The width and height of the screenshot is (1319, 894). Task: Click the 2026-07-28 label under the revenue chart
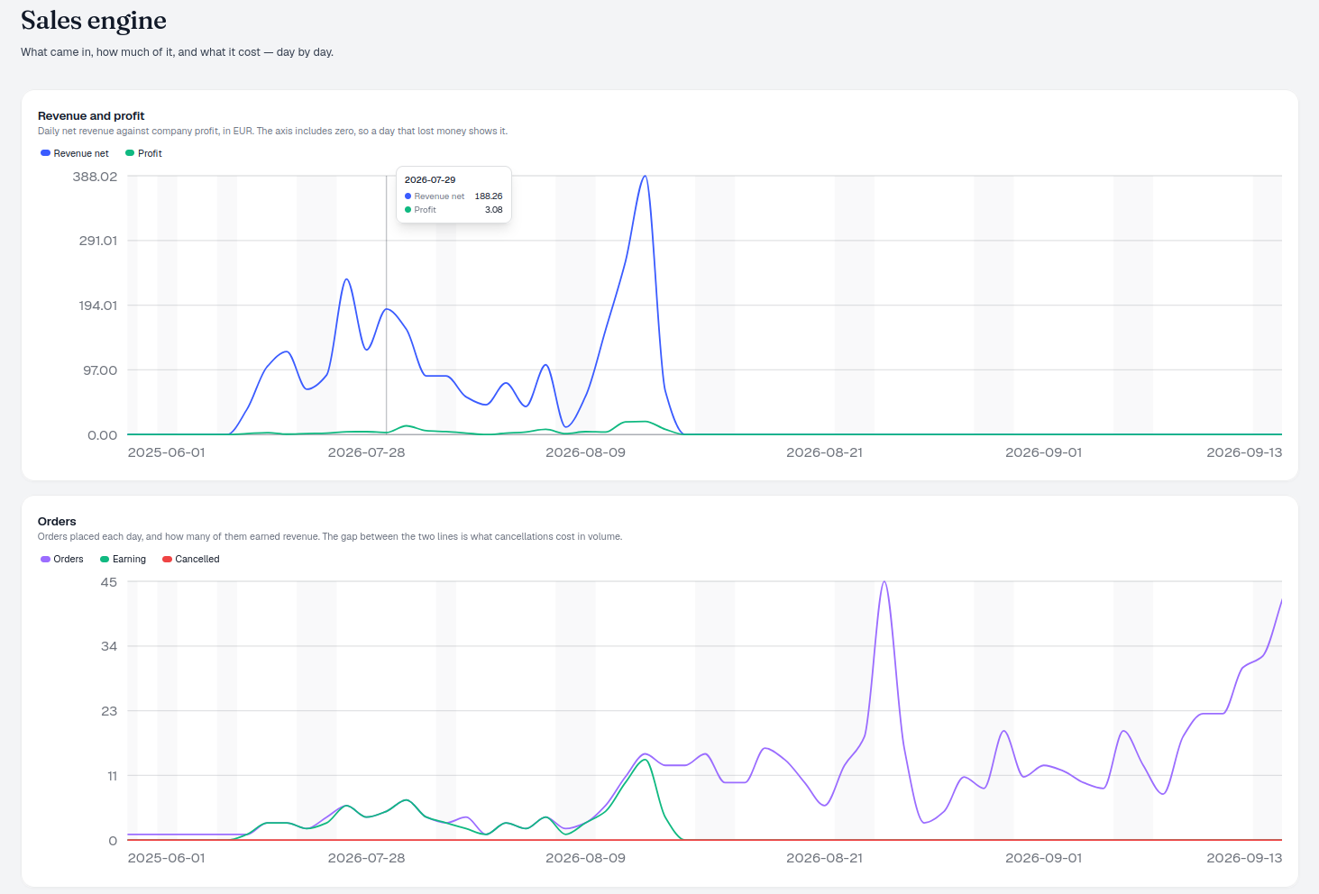pos(366,452)
